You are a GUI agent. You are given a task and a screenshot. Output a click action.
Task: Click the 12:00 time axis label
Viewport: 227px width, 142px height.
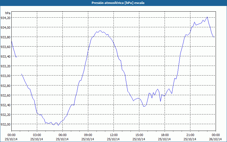coord(114,135)
